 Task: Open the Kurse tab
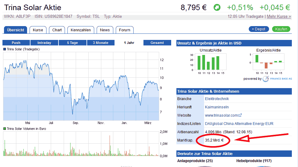[38, 30]
